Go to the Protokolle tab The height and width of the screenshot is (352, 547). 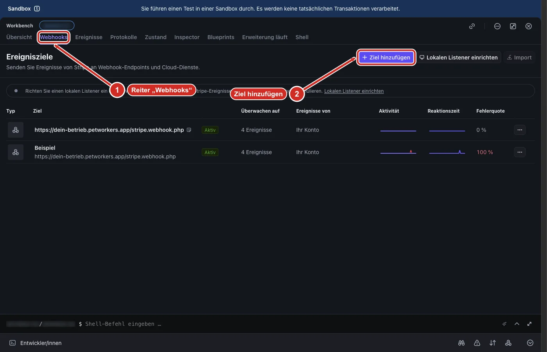click(123, 37)
